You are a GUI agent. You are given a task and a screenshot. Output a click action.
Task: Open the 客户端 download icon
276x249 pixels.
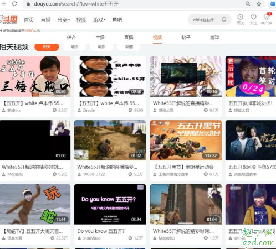pos(267,19)
